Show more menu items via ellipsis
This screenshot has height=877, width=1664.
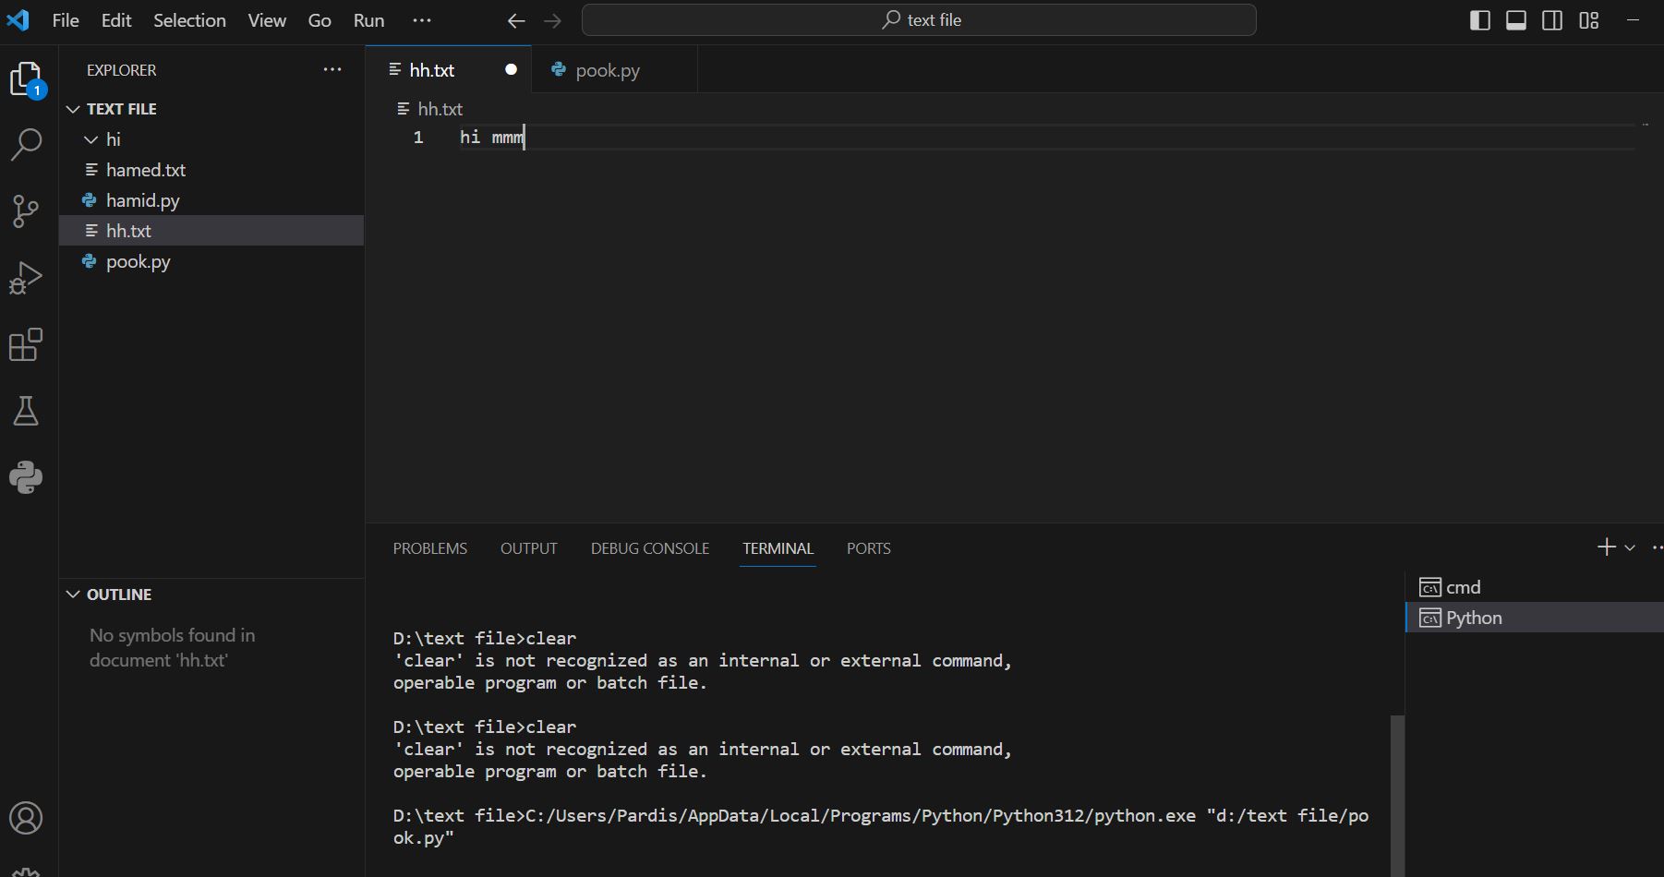pos(422,20)
